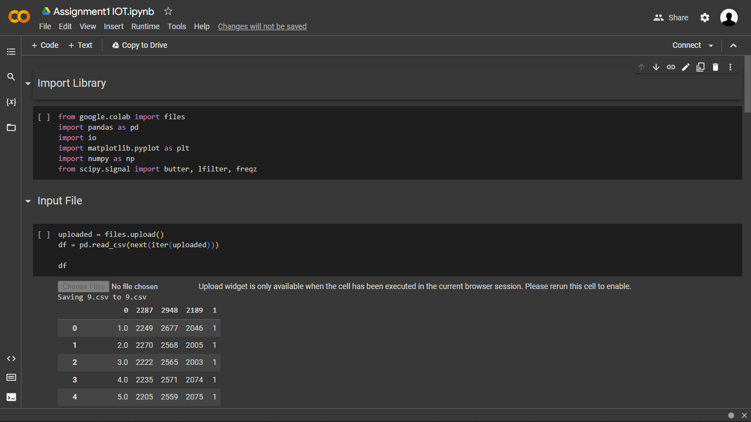Run the files.upload code cell
The height and width of the screenshot is (422, 751).
click(x=44, y=235)
